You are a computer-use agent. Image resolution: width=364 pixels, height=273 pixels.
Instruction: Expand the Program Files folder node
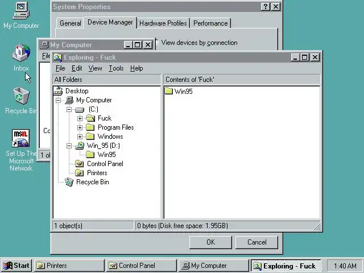[80, 127]
